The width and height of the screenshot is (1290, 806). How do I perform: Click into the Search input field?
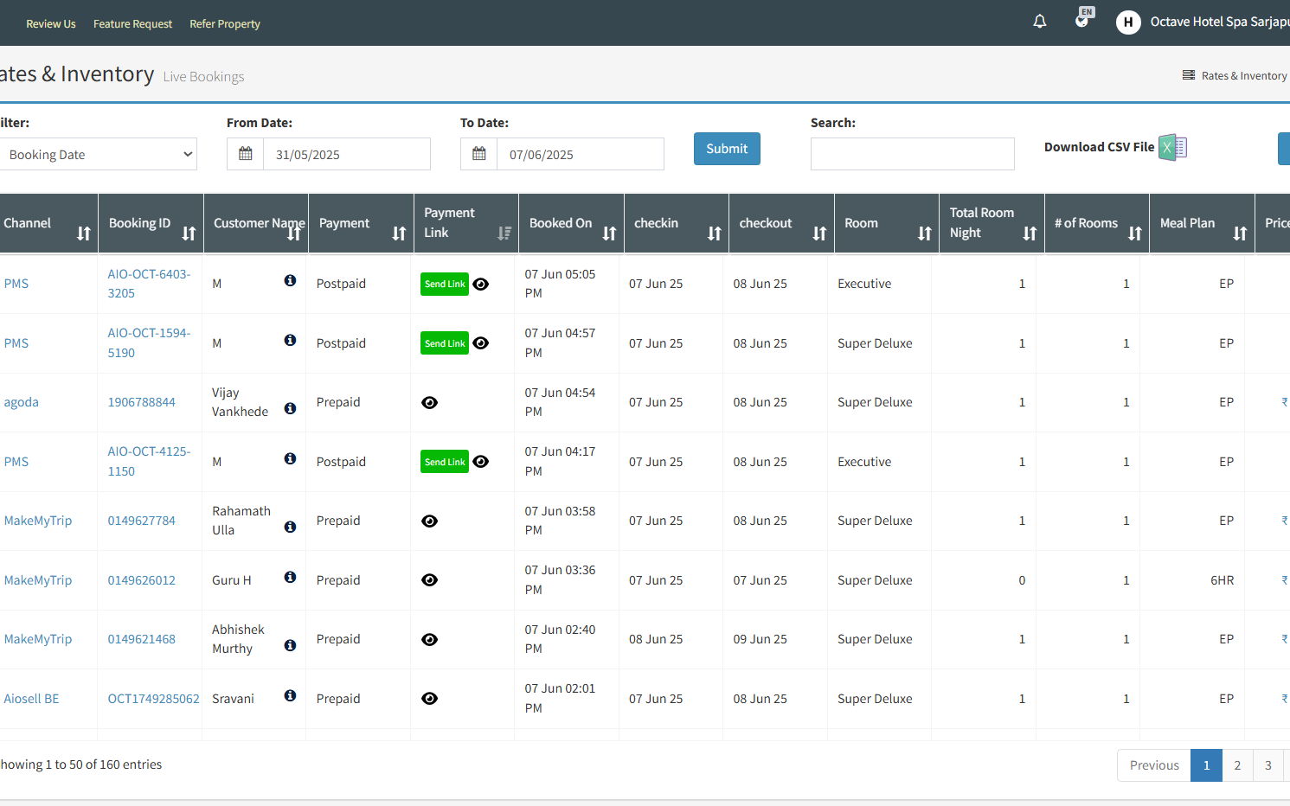point(912,154)
